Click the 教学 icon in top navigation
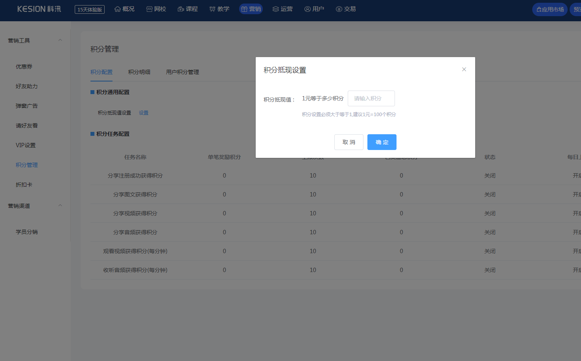Viewport: 581px width, 361px height. [212, 9]
